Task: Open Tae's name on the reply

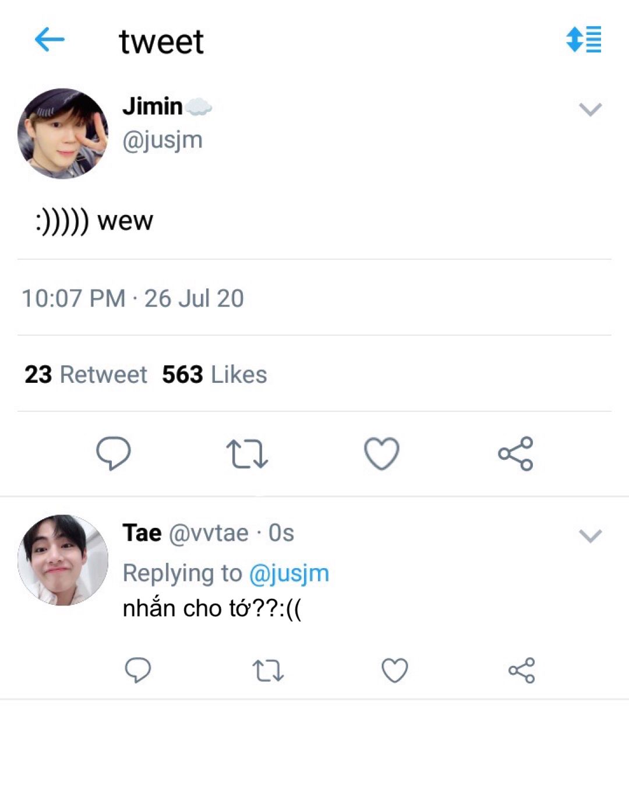Action: 142,533
